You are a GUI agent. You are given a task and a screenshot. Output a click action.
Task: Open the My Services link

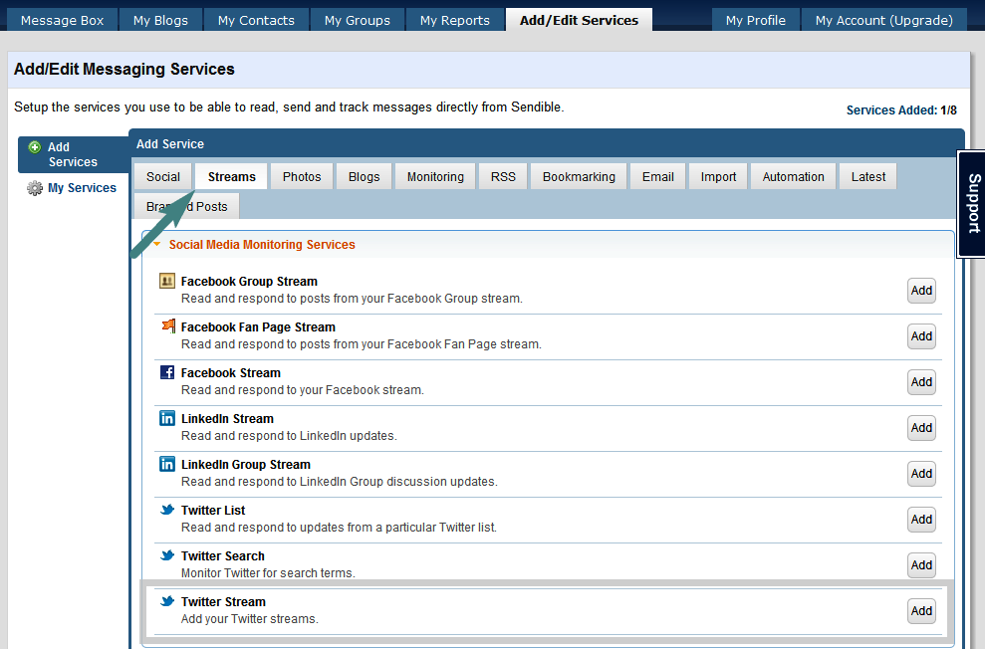click(x=82, y=188)
